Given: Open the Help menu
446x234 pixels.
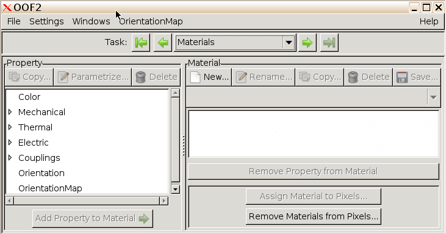Looking at the screenshot, I should click(x=429, y=21).
